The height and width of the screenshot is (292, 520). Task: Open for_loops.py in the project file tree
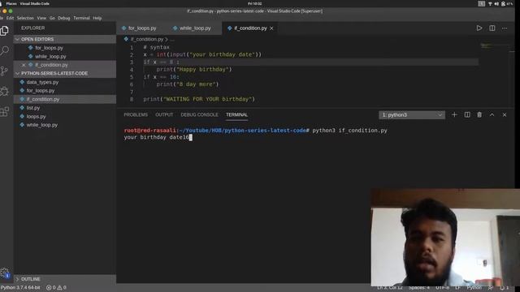click(65, 91)
